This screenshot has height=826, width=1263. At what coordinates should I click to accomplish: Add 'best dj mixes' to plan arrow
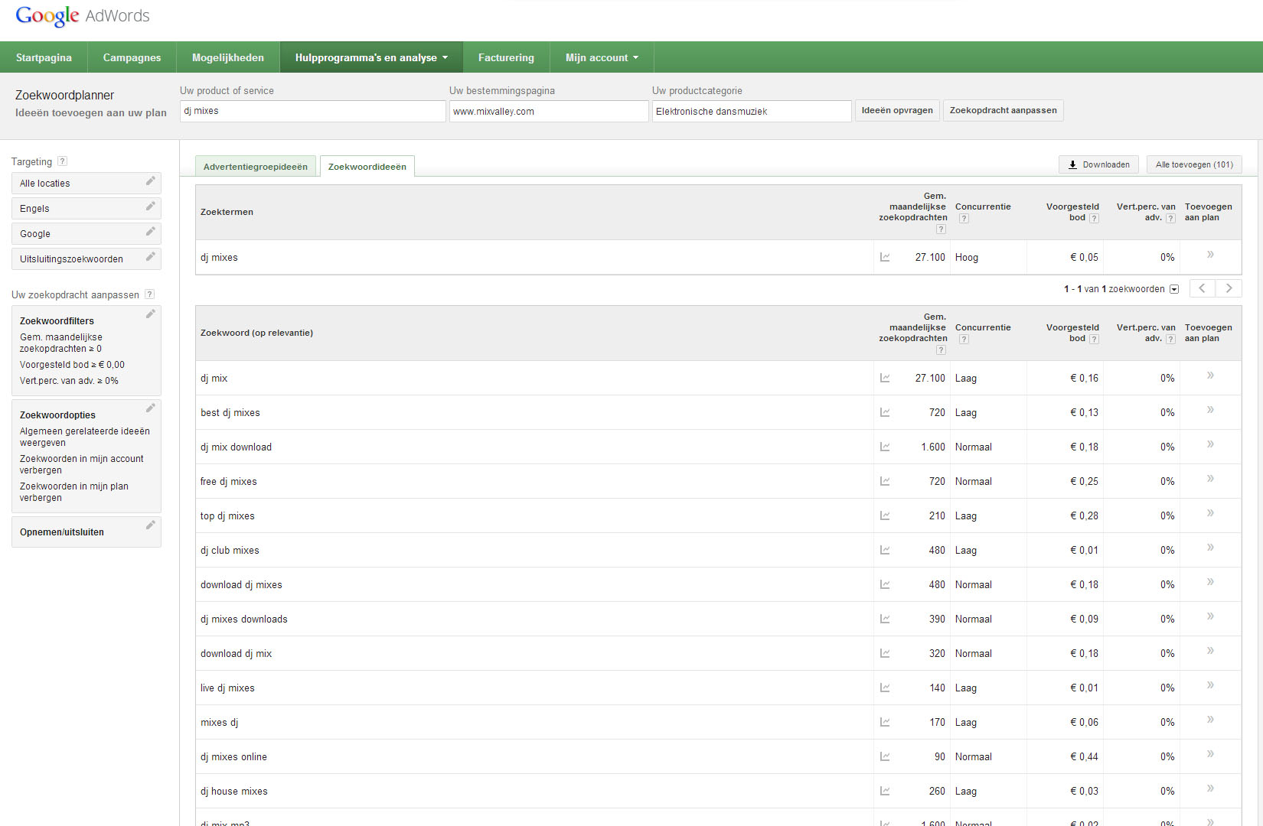click(1210, 411)
